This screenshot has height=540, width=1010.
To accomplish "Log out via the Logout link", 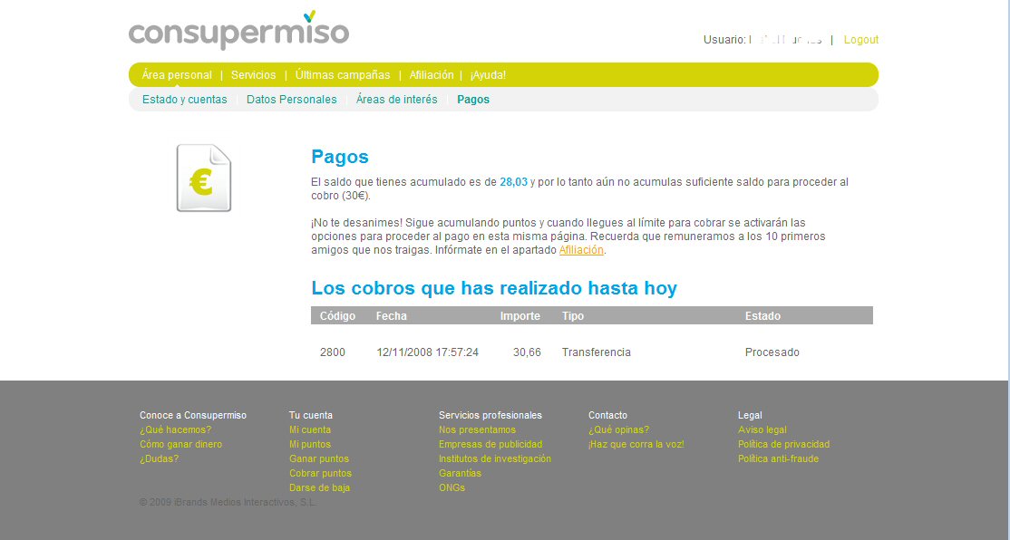I will pos(860,40).
